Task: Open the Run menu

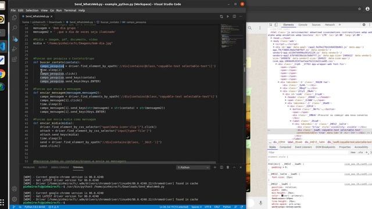Action: 59,10
